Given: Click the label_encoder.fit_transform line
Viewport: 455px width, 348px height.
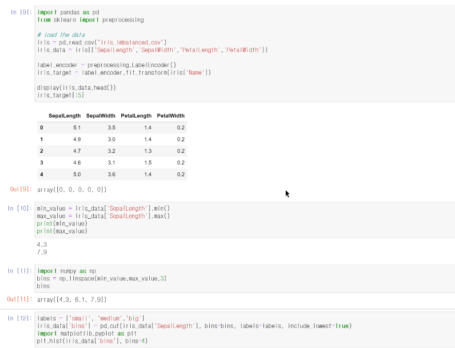Looking at the screenshot, I should [x=124, y=72].
